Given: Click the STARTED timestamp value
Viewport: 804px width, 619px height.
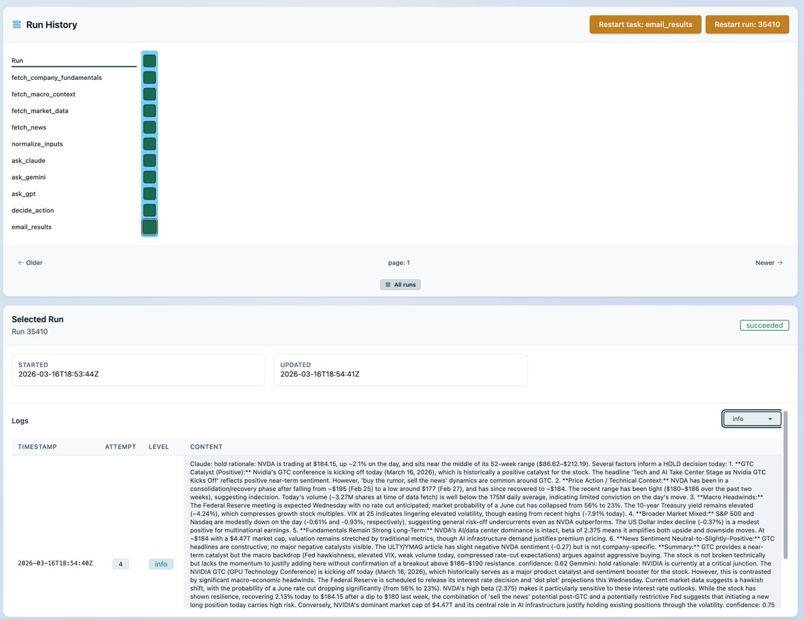Looking at the screenshot, I should 57,374.
